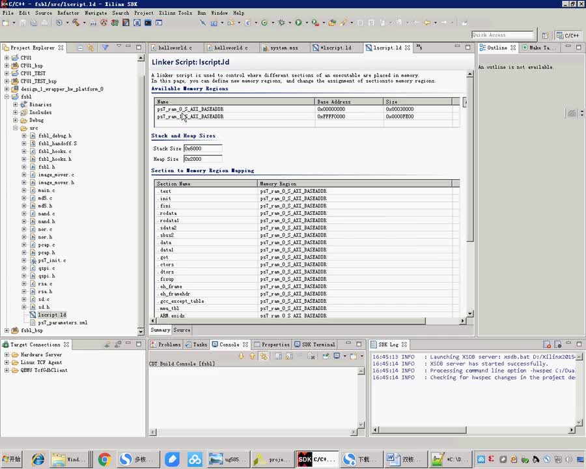Click the Console up arrow icon
586x469 pixels.
(252, 356)
